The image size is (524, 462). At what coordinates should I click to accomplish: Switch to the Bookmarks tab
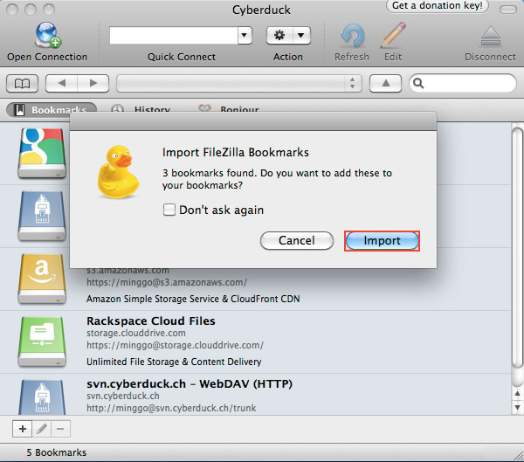coord(52,110)
